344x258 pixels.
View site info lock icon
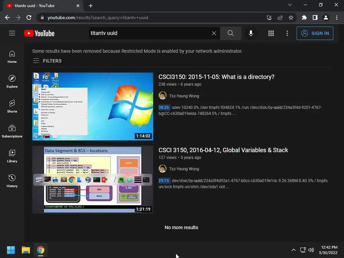coord(42,17)
